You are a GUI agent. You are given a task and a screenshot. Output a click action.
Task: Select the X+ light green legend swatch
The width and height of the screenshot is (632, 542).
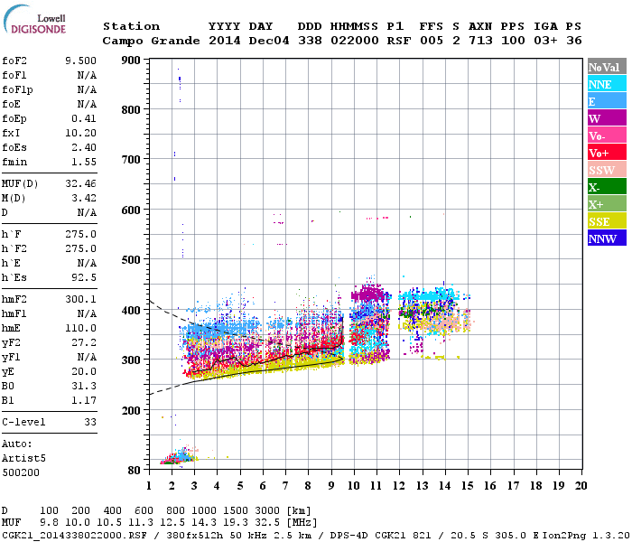[x=607, y=204]
